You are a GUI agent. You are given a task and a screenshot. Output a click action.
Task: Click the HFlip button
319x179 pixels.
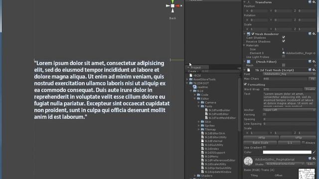coord(261,138)
